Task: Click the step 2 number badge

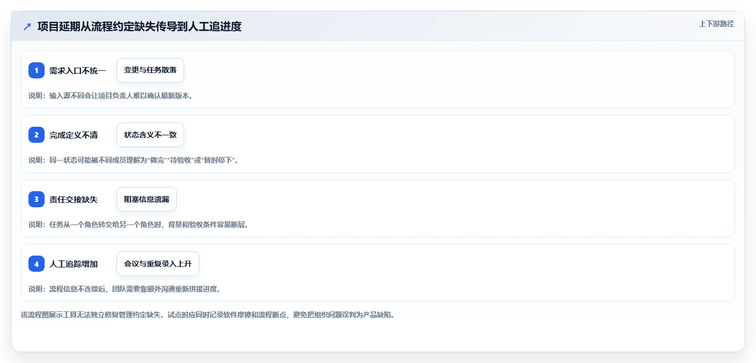Action: [37, 135]
